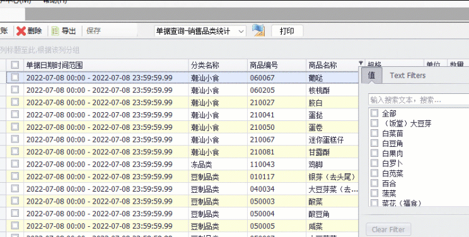Select the 060205 product number cell
The width and height of the screenshot is (469, 237).
coord(277,90)
